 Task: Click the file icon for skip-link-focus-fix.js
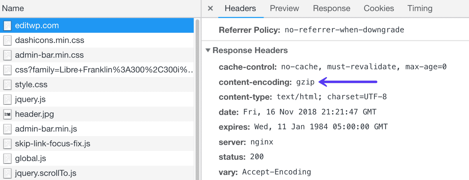tap(7, 144)
